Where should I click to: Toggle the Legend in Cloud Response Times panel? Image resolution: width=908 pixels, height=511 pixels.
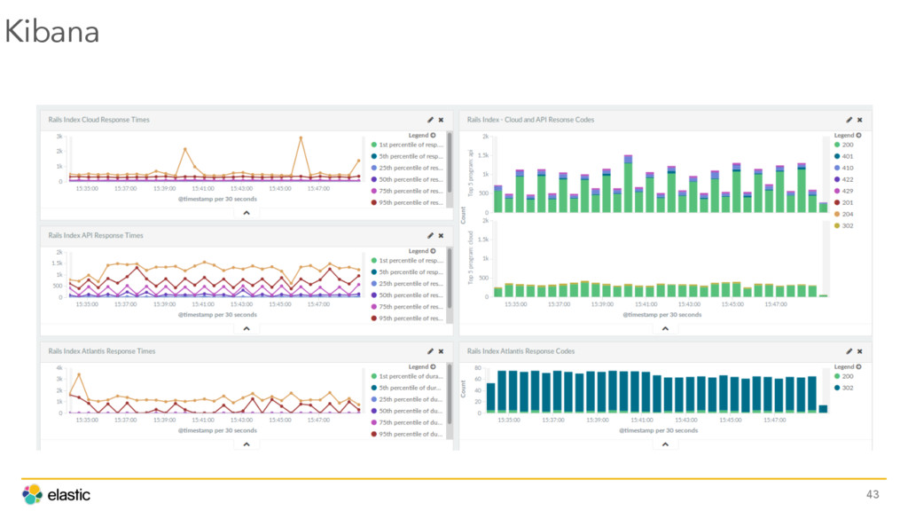(422, 136)
